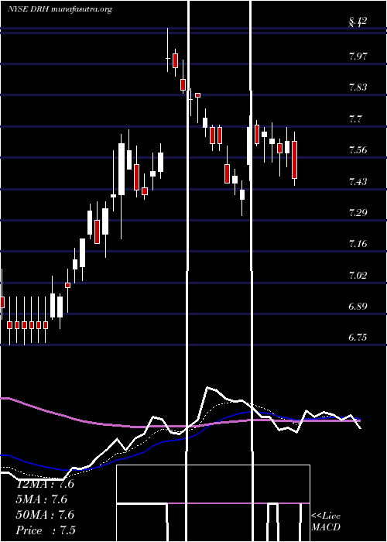Click the 7.43 price axis label
387x542 pixels.
pyautogui.click(x=358, y=181)
